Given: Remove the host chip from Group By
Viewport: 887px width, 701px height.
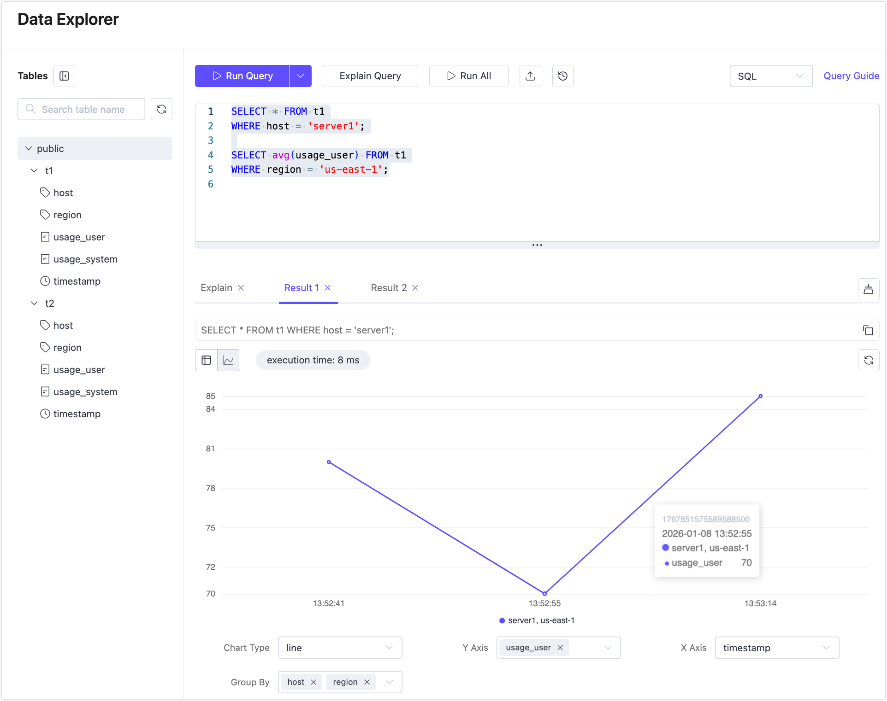Looking at the screenshot, I should pos(313,682).
